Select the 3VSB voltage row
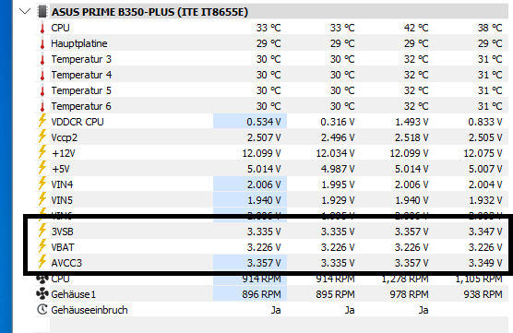Viewport: 513px width, 333px height. pyautogui.click(x=271, y=232)
